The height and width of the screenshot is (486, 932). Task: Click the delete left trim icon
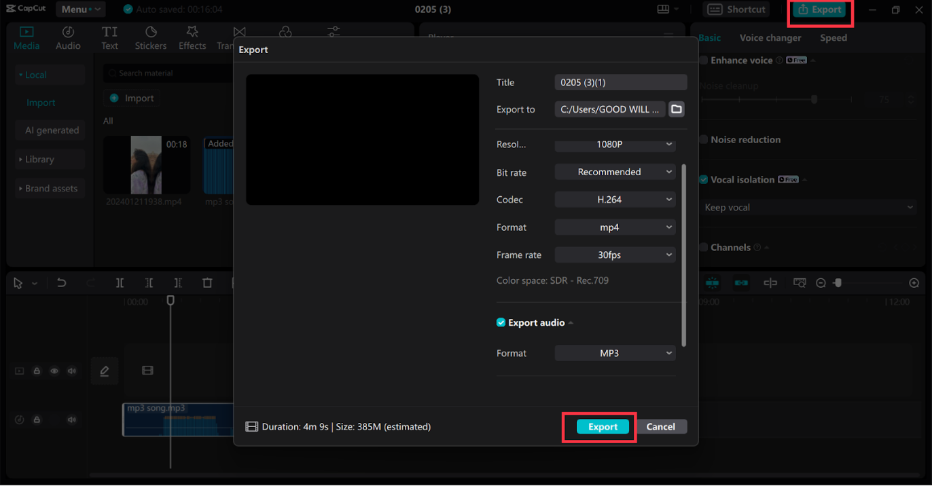pyautogui.click(x=149, y=283)
